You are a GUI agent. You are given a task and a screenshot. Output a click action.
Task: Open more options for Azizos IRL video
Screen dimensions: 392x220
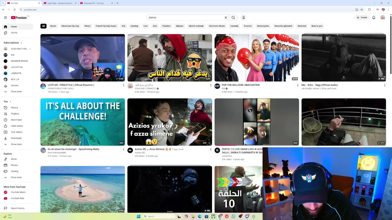pos(211,149)
